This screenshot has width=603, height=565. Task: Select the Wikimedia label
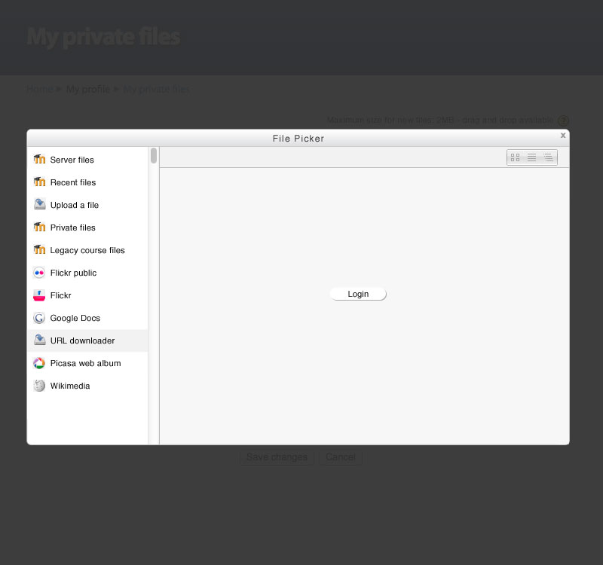tap(70, 386)
